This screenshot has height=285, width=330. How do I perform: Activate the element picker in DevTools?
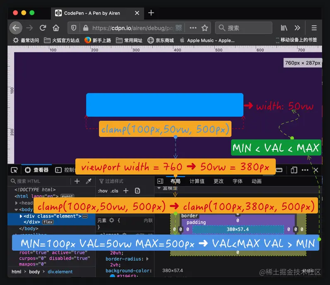14,170
